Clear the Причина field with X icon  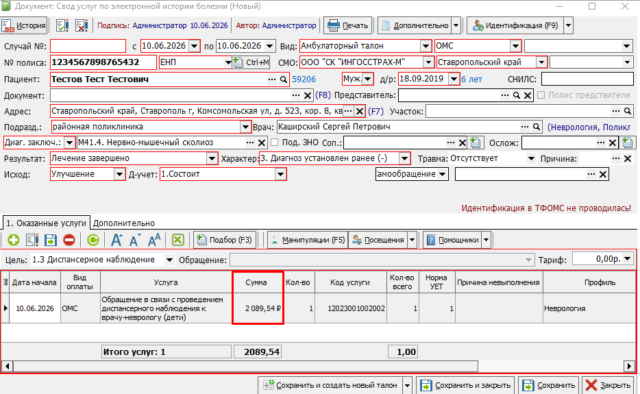[x=628, y=158]
